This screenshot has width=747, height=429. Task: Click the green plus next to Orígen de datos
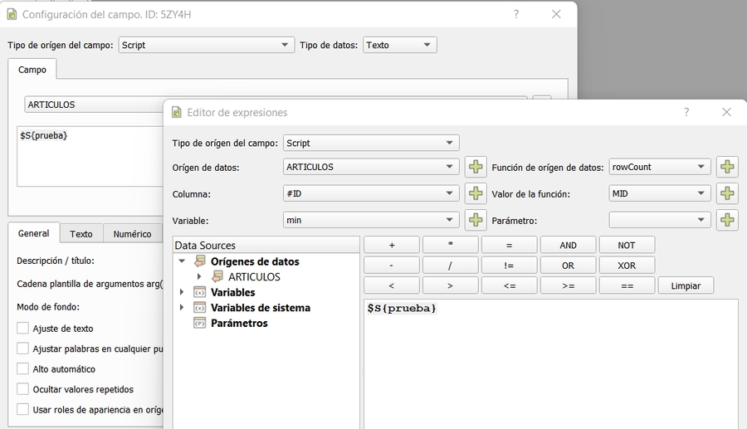476,167
